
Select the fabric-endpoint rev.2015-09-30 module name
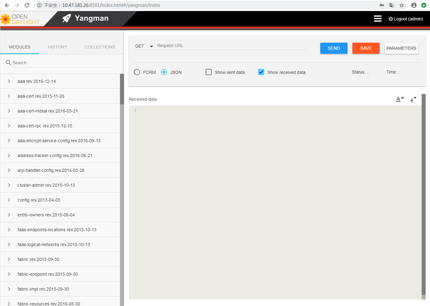(48, 274)
